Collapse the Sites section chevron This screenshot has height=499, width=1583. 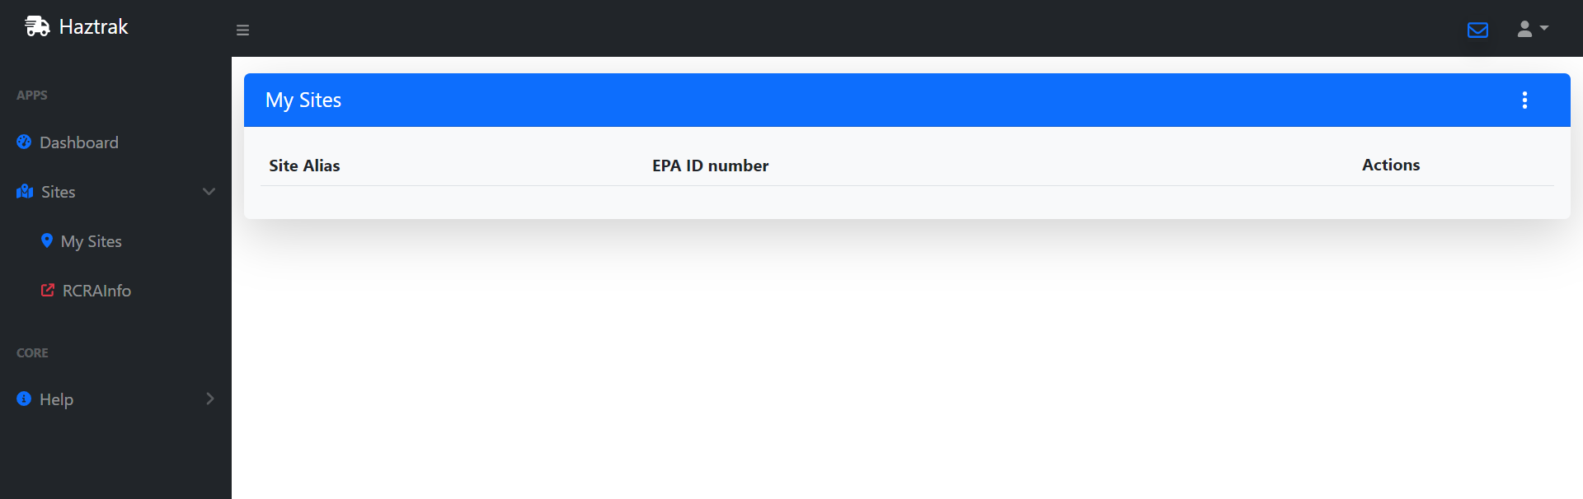pos(209,191)
